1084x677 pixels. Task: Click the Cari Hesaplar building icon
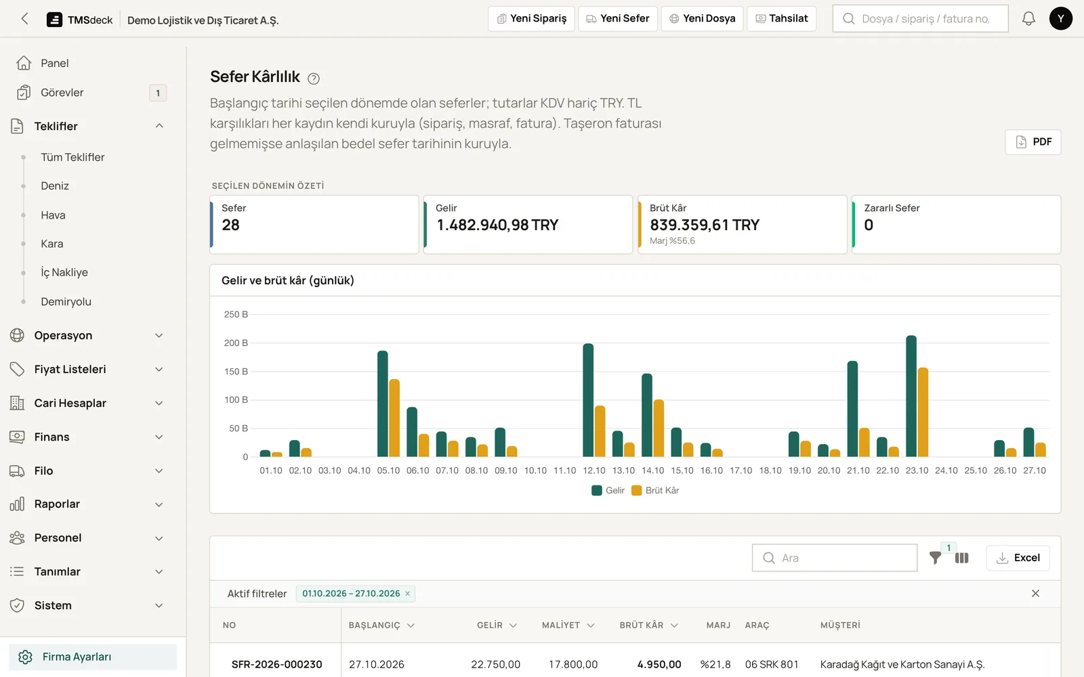(18, 403)
